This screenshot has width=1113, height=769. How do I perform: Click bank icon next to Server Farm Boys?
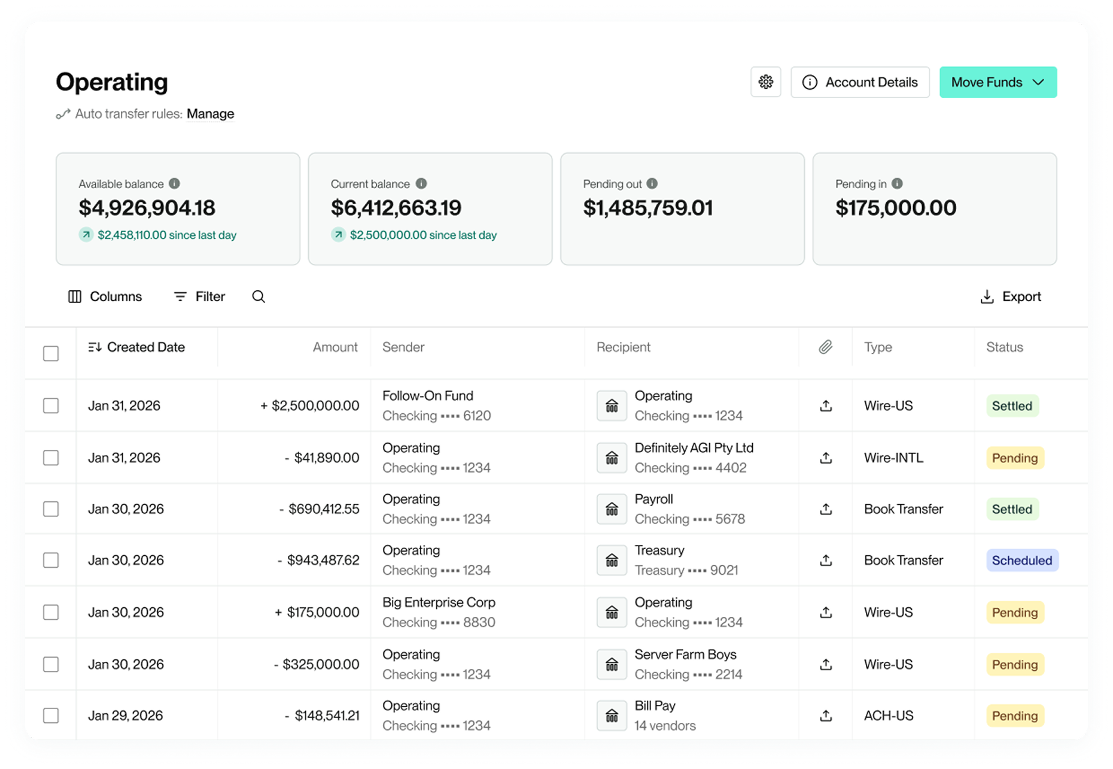pyautogui.click(x=612, y=664)
